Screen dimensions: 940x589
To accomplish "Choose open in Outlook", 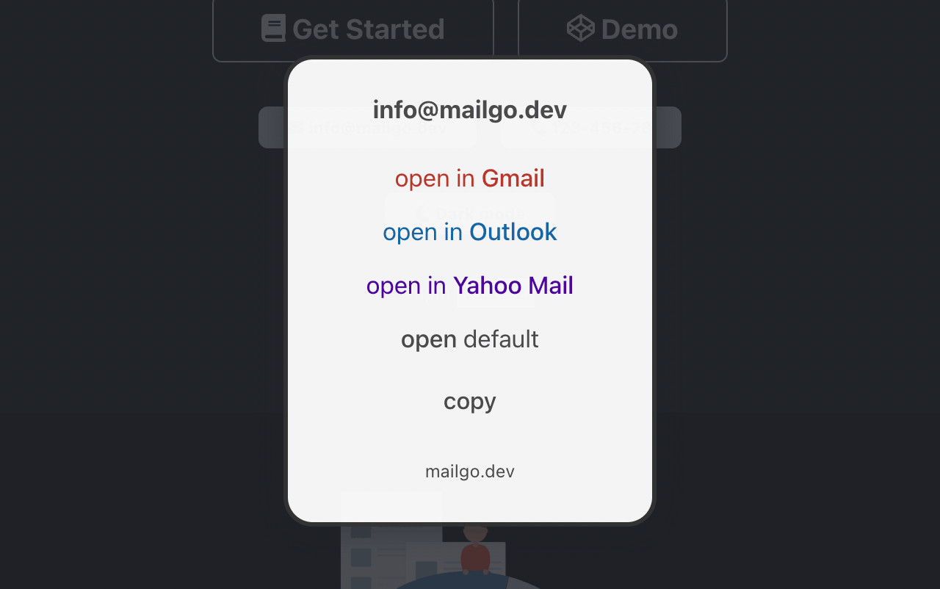I will [x=470, y=231].
